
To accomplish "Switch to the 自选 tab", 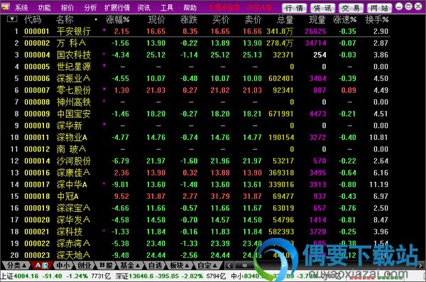I will click(x=155, y=265).
